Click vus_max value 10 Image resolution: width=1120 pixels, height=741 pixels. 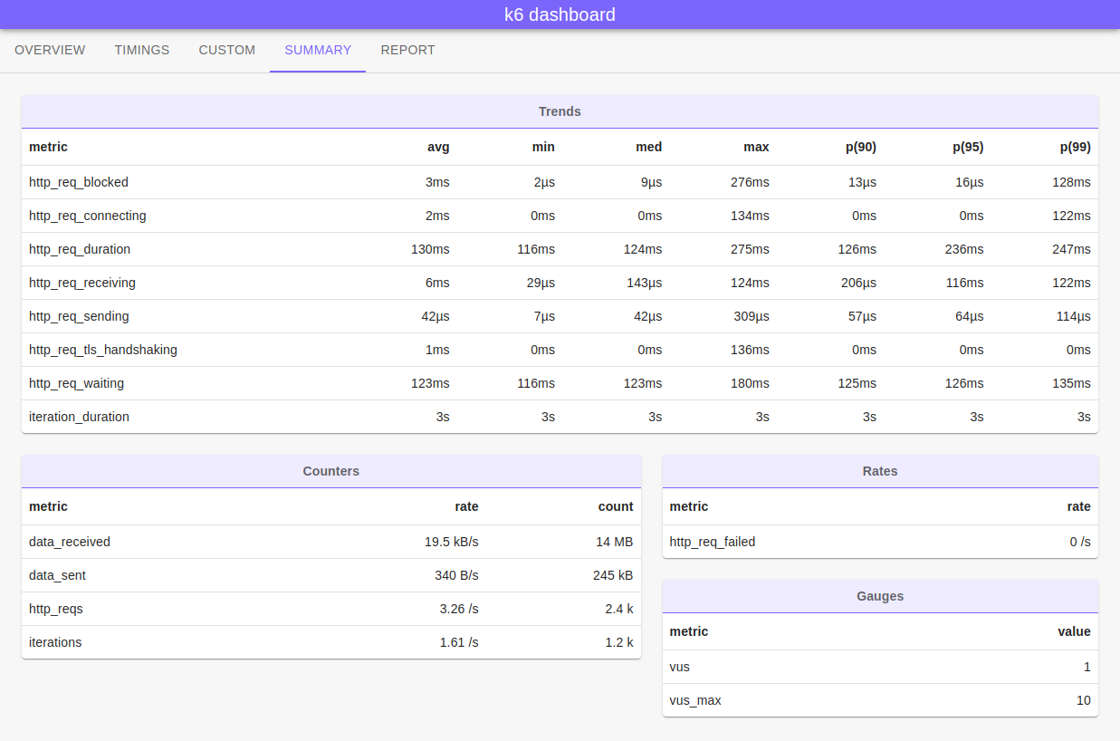(1084, 700)
